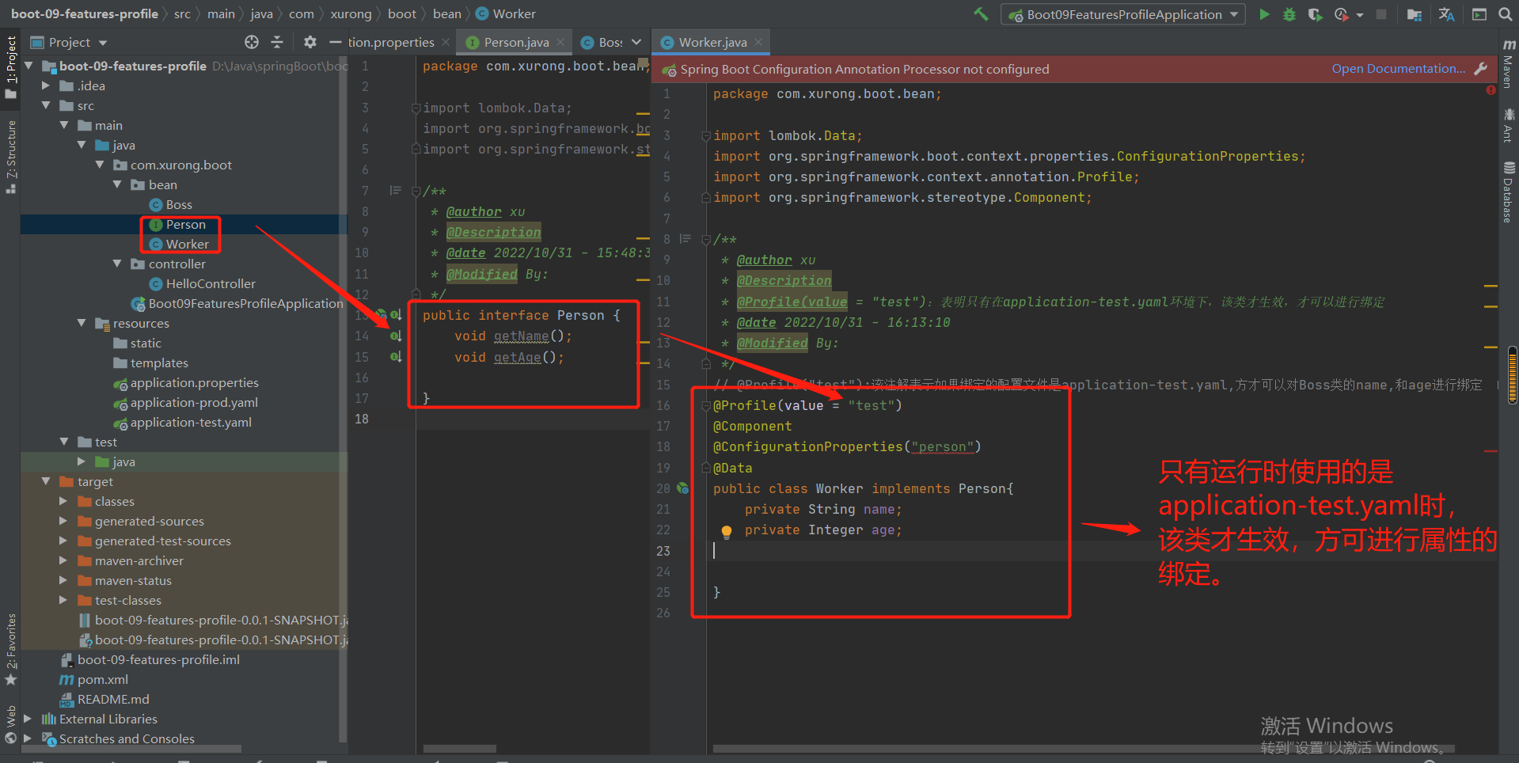Screen dimensions: 1519x763
Task: Click the red error indicator at editor top-right
Action: point(1491,90)
